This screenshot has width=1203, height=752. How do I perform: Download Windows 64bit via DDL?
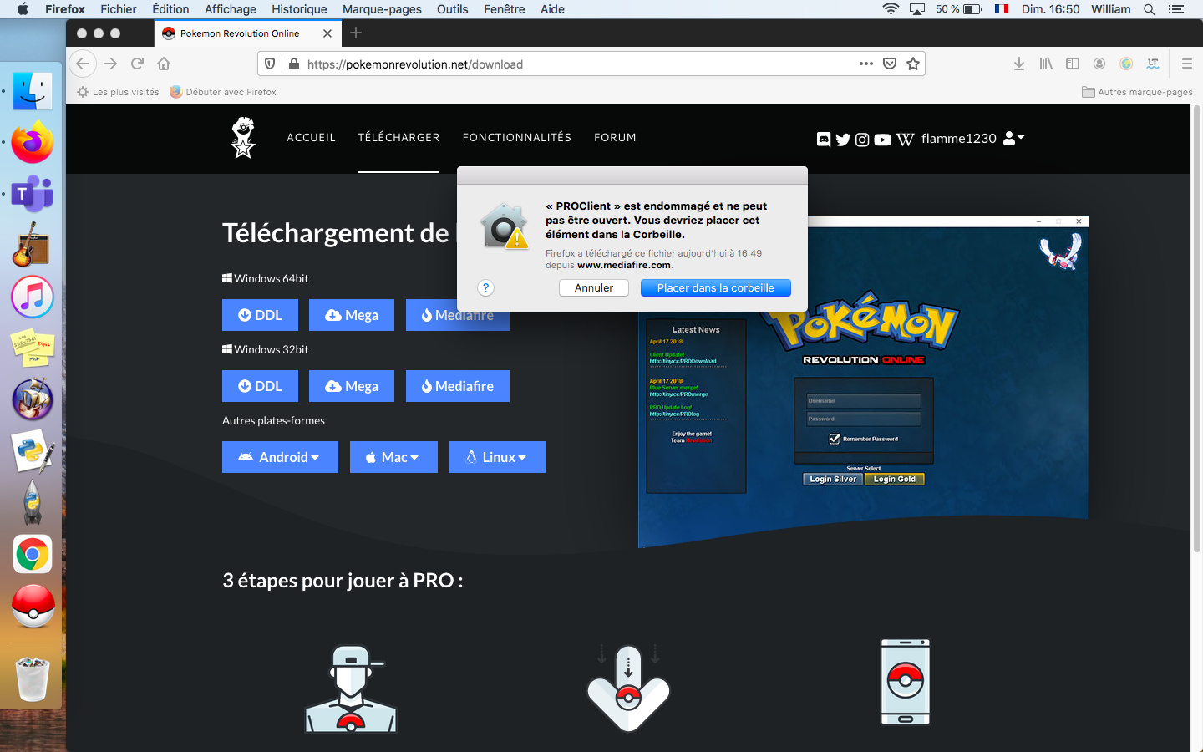pos(260,315)
